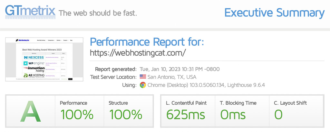
Task: Click 'Best Web Hosting Award Winners 2023' in thumbnail
Action: (42, 50)
